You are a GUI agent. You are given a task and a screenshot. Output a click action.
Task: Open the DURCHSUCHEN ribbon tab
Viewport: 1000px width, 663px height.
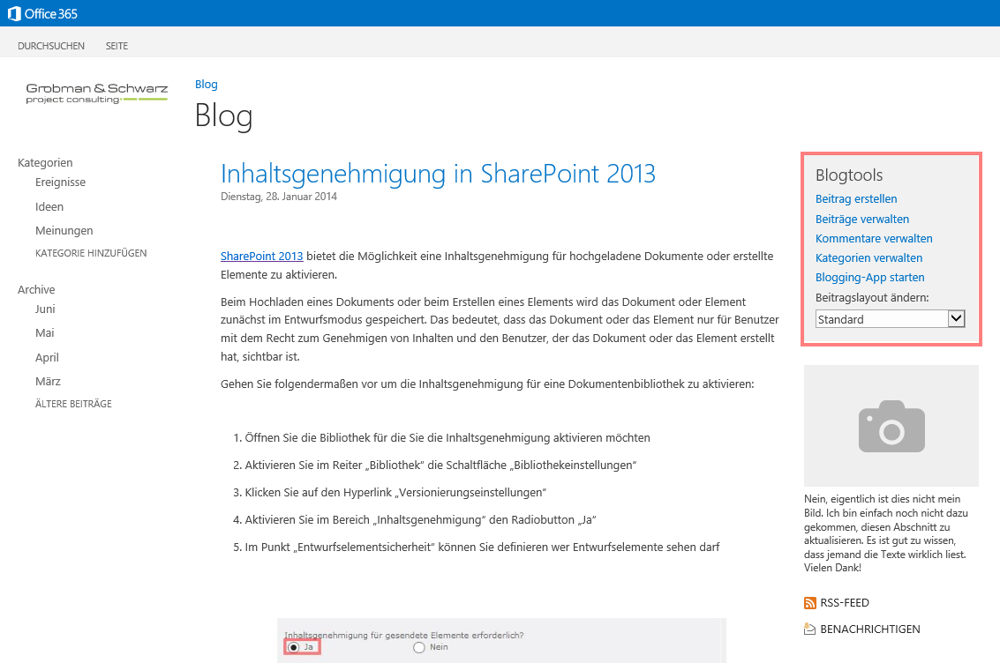pos(51,46)
